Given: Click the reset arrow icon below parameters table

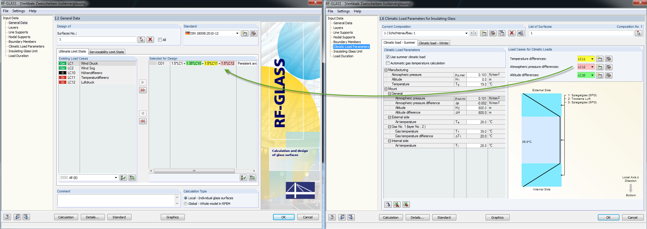Looking at the screenshot, I should point(388,205).
